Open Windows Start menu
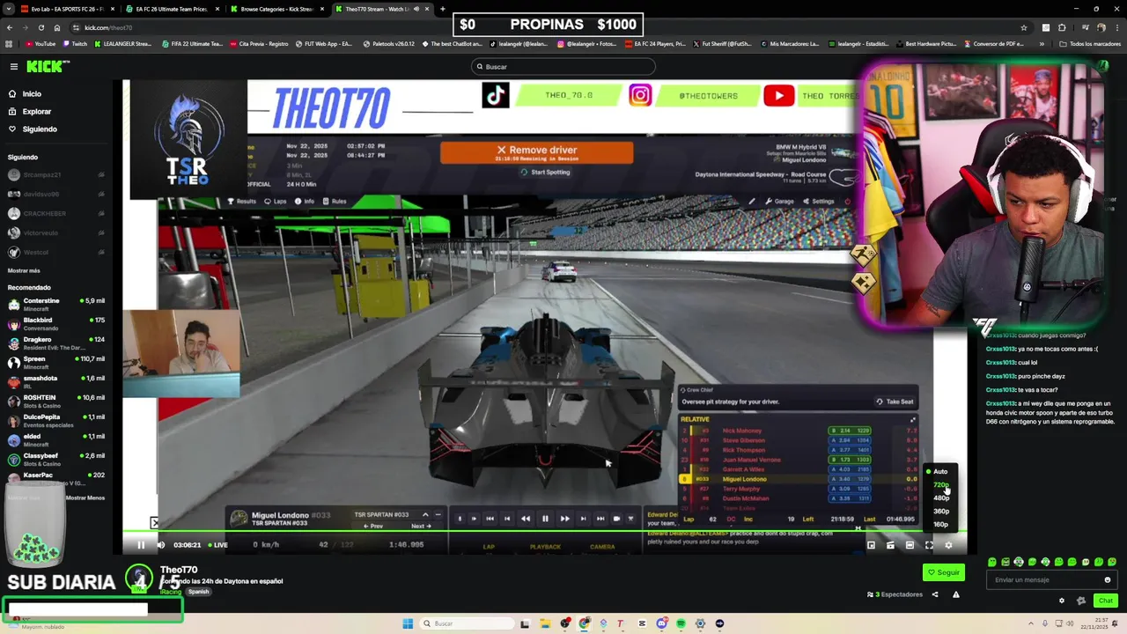The width and height of the screenshot is (1127, 634). click(x=408, y=623)
